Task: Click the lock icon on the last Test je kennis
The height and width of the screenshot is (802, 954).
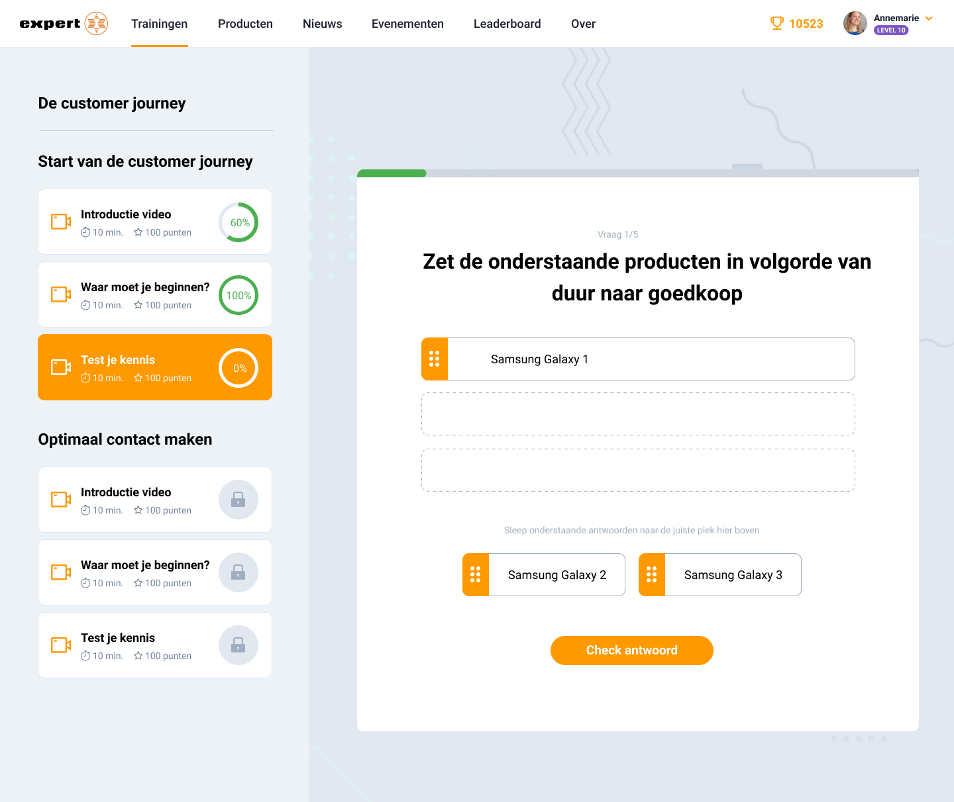Action: tap(238, 645)
